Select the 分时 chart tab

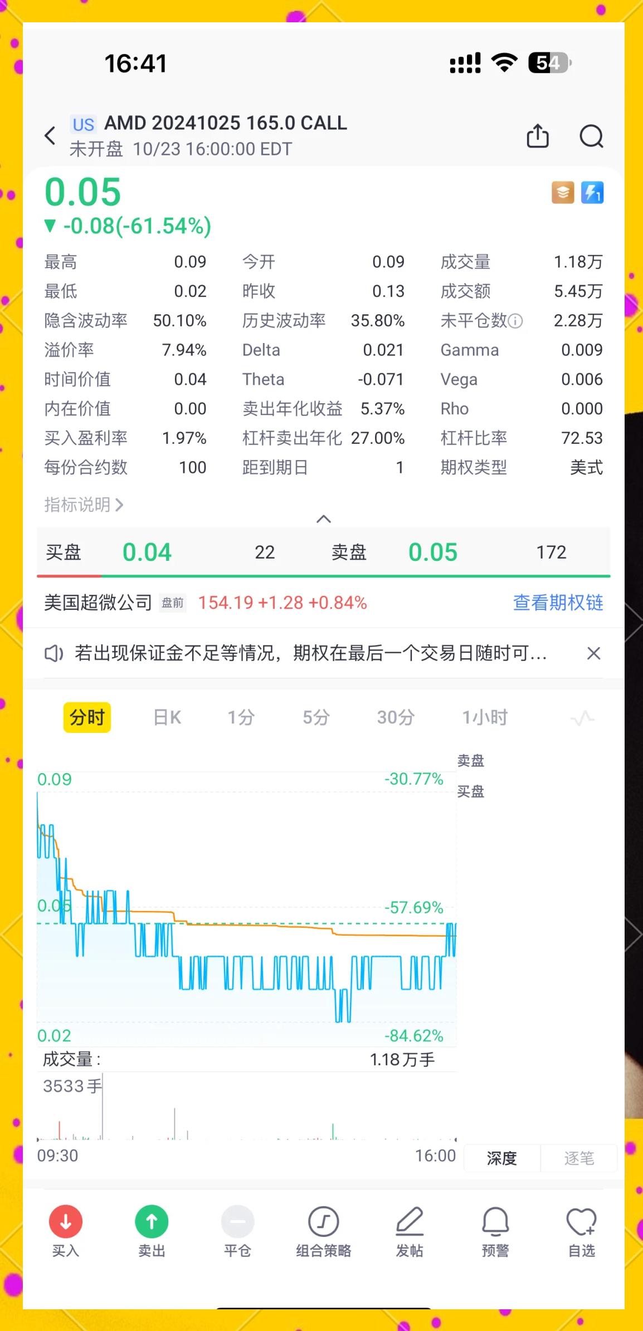[x=87, y=717]
